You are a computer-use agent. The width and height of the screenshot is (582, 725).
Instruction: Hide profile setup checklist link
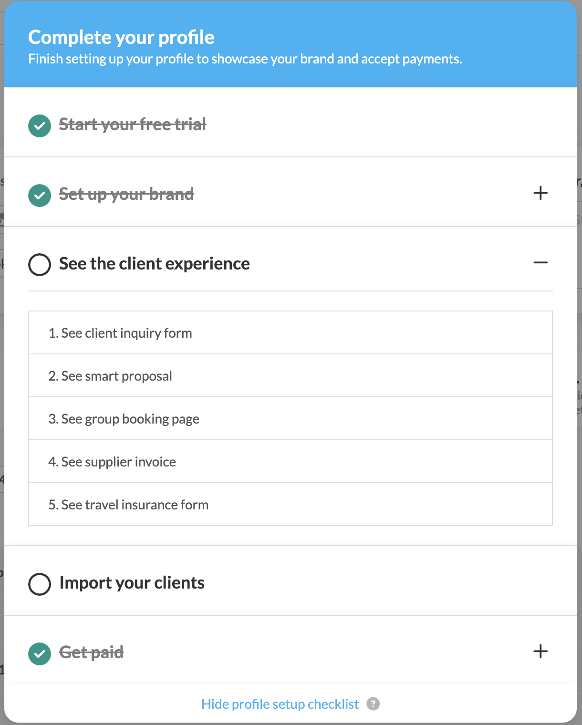280,704
